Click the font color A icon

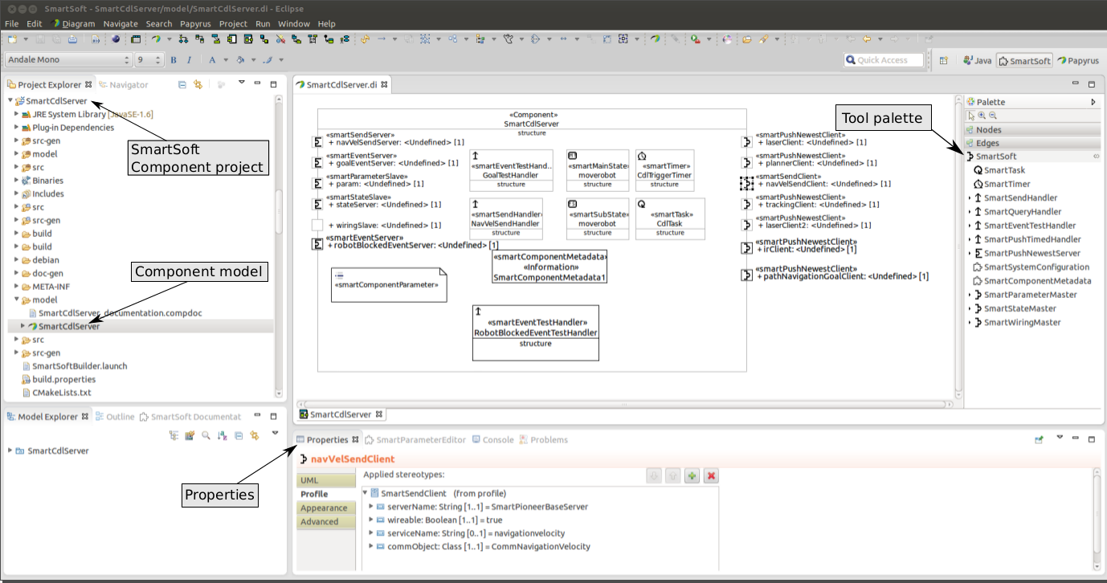tap(213, 59)
